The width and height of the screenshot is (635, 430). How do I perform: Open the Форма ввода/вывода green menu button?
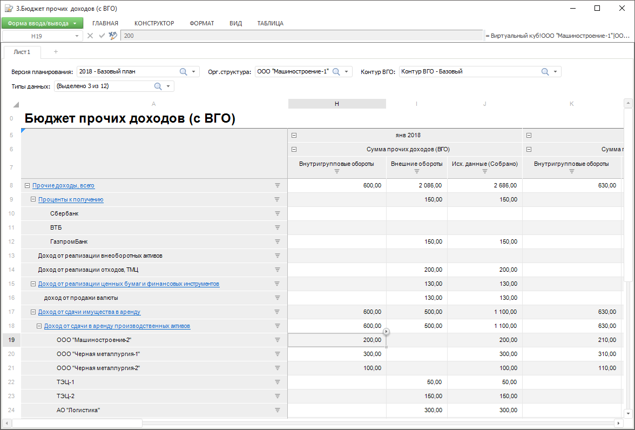coord(42,23)
